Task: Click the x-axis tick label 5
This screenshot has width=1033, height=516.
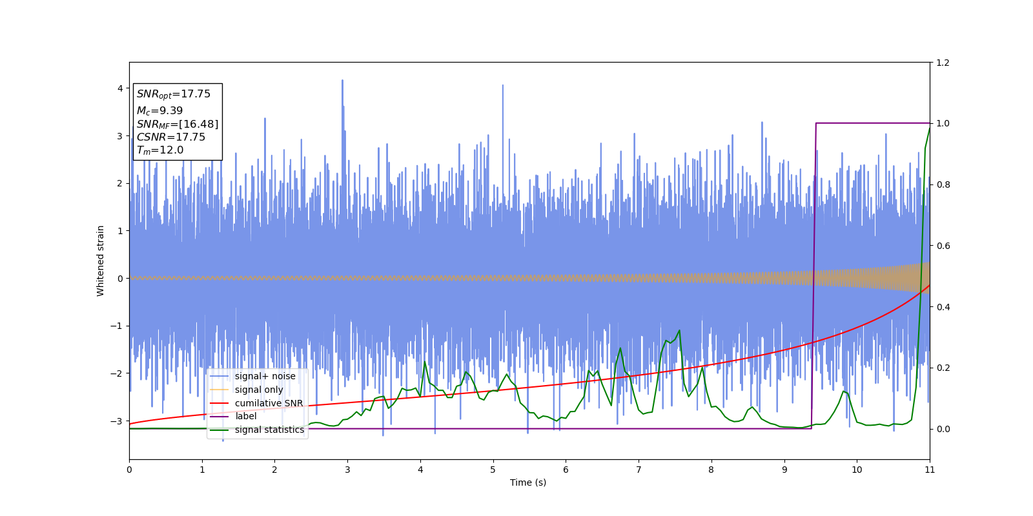Action: (x=493, y=470)
